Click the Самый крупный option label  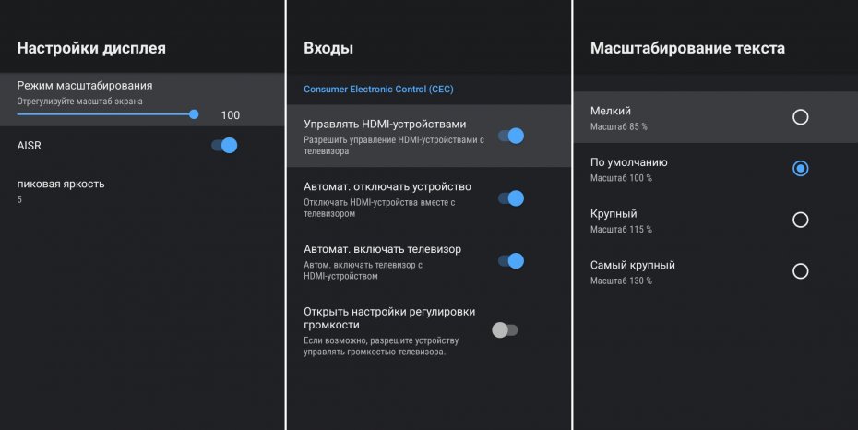pos(632,265)
